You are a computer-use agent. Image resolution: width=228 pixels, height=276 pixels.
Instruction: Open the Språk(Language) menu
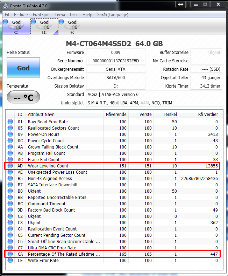113,15
